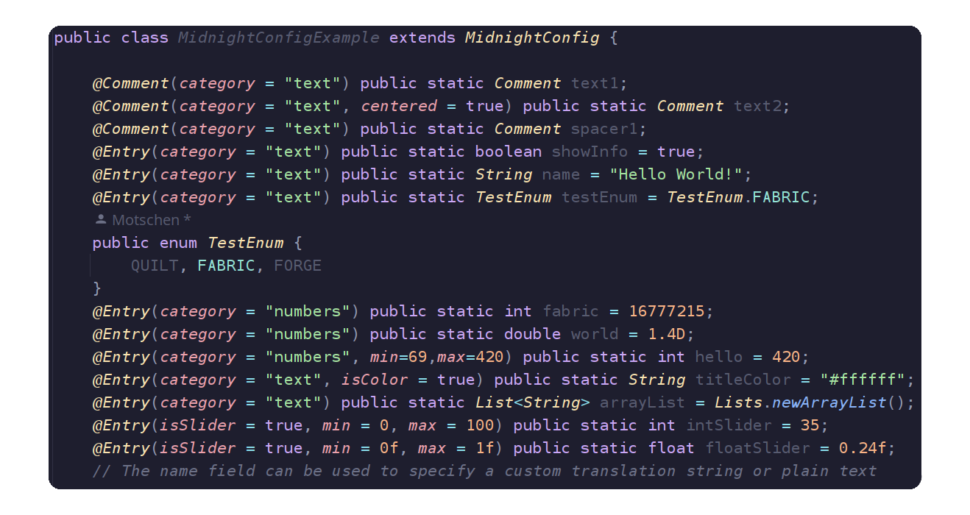970x515 pixels.
Task: Click the QUILT enum constant
Action: [x=155, y=266]
